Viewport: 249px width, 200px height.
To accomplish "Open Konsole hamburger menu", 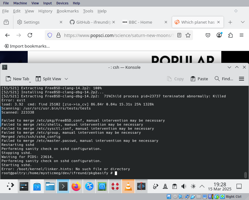I will click(x=241, y=79).
